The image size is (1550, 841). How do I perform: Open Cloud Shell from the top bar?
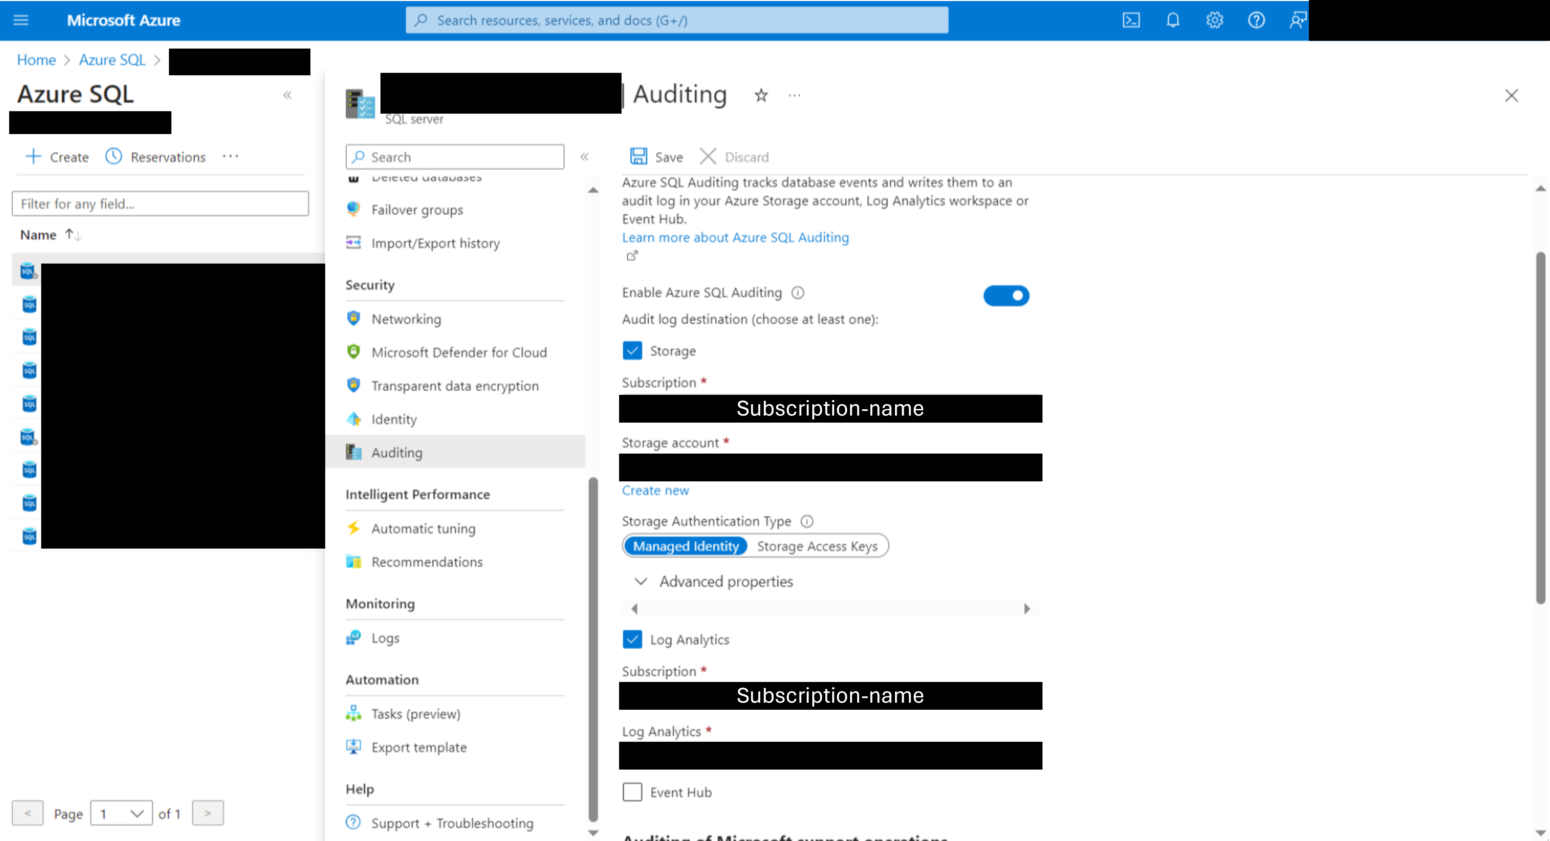[1130, 20]
